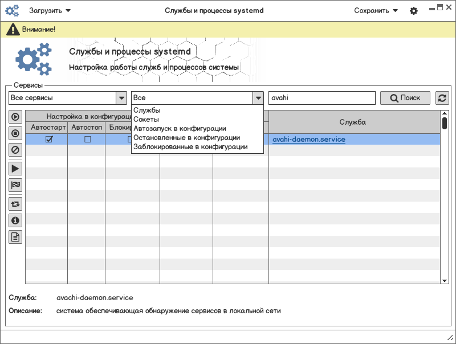Check Автостоп box for avahi-daemon.service
The image size is (456, 344).
coord(87,139)
